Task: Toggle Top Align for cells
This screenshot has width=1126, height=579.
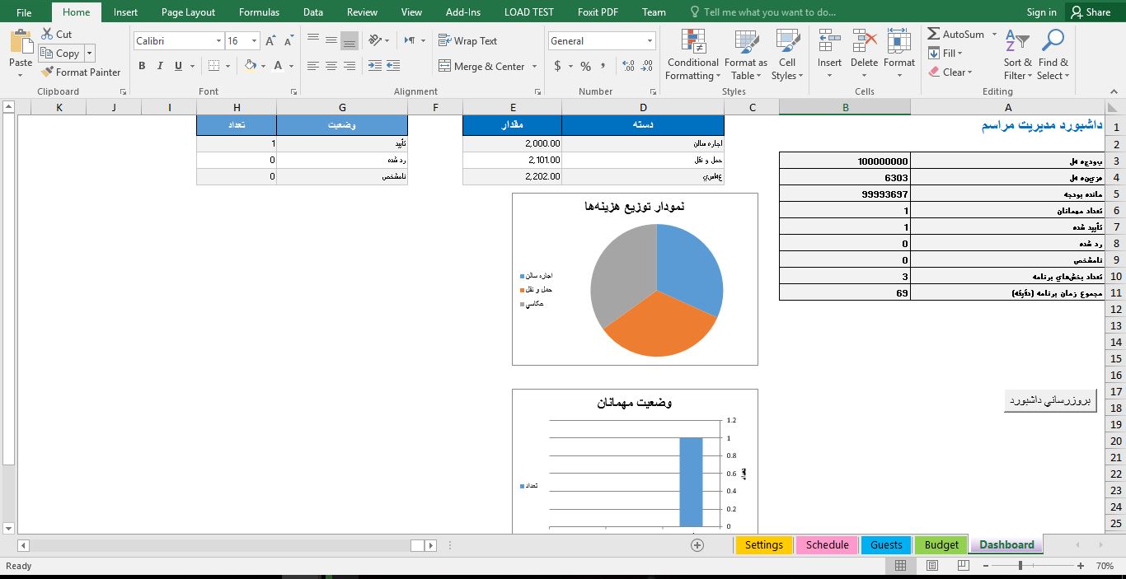Action: 313,40
